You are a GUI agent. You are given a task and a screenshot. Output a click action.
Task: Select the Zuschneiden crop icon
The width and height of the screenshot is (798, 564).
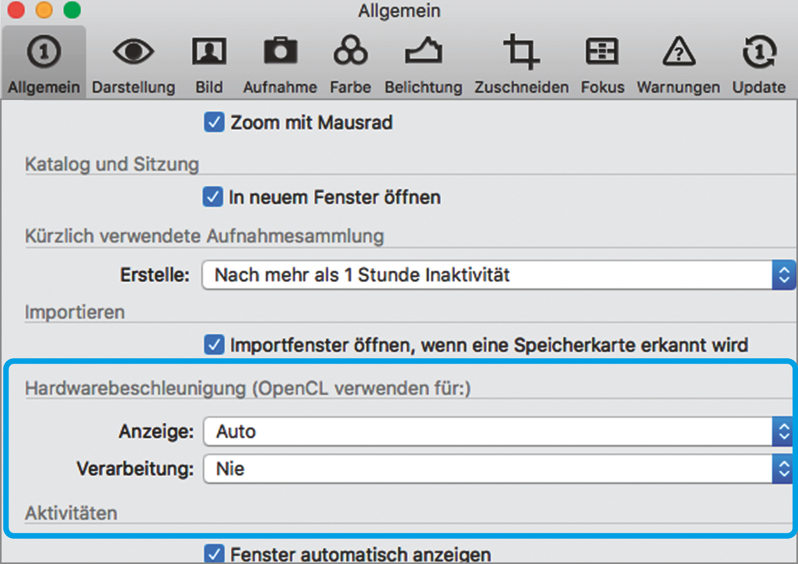(521, 51)
